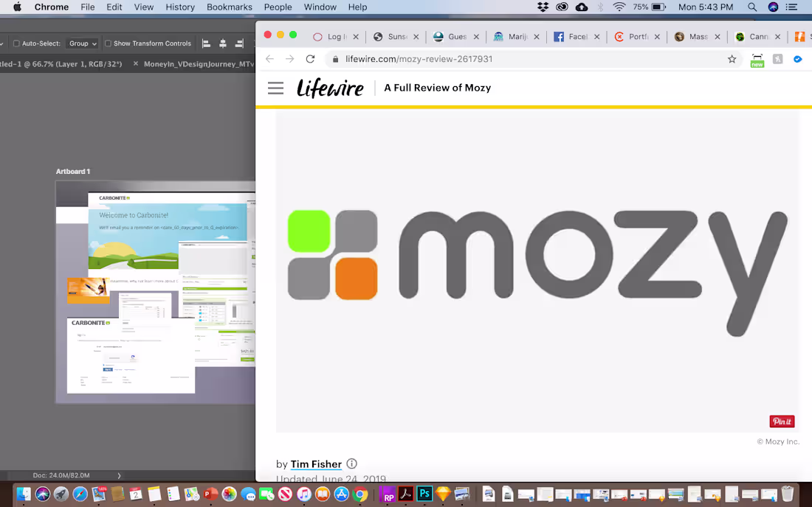
Task: Toggle Auto-Select checkbox in Photoshop
Action: 16,43
